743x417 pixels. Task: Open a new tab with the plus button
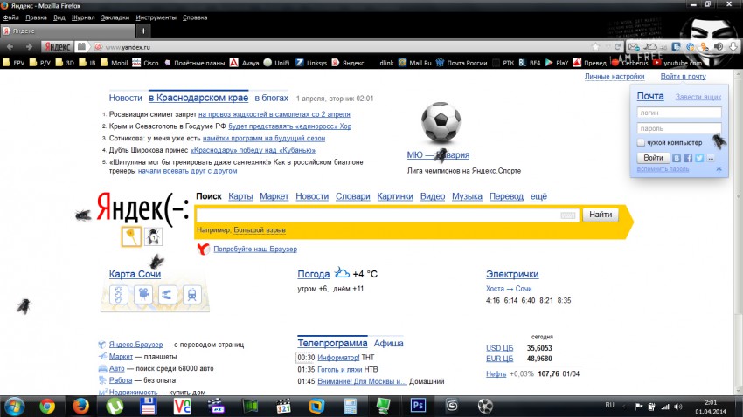coord(144,31)
